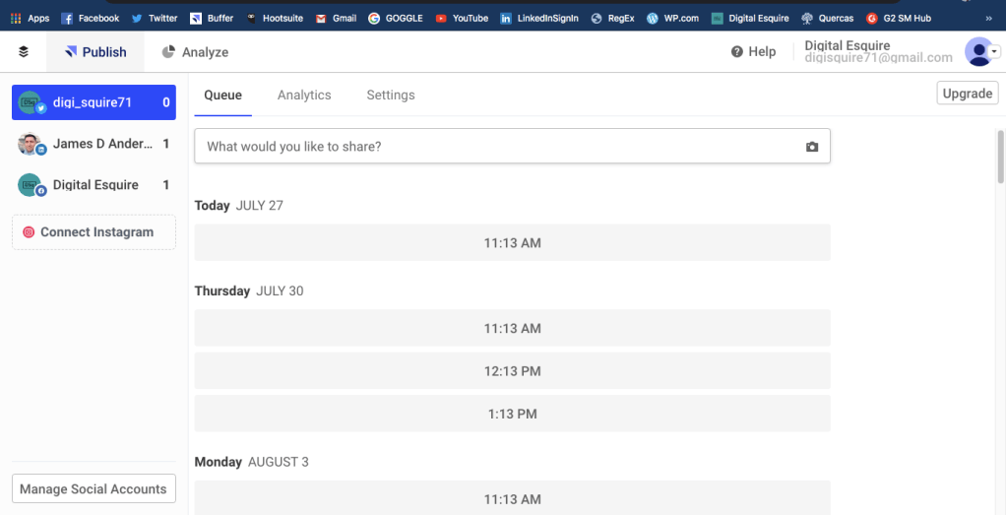
Task: Open the YouTube bookmark
Action: coord(461,18)
